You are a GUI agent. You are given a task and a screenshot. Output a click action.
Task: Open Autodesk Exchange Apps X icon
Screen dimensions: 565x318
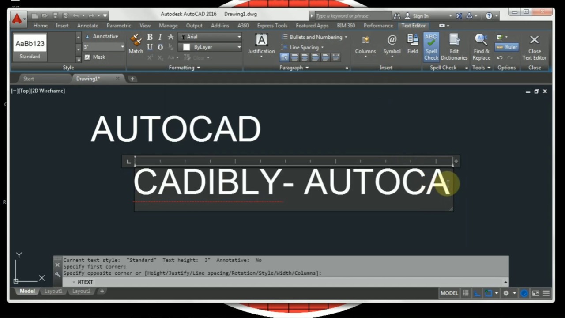click(459, 16)
